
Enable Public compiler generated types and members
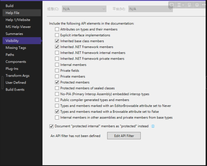point(57,100)
